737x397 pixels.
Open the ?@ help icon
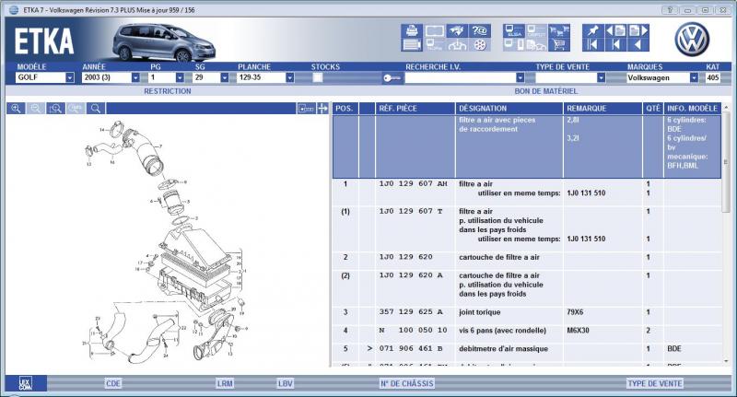pyautogui.click(x=479, y=31)
